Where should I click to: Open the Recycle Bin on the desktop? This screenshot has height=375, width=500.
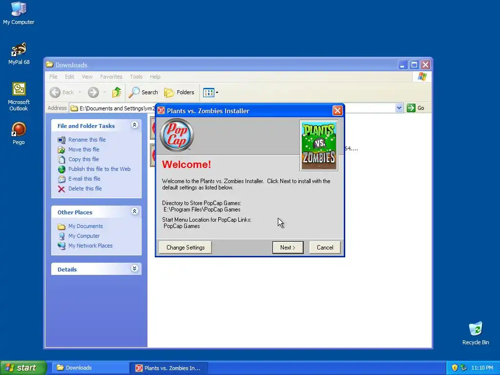tap(476, 333)
